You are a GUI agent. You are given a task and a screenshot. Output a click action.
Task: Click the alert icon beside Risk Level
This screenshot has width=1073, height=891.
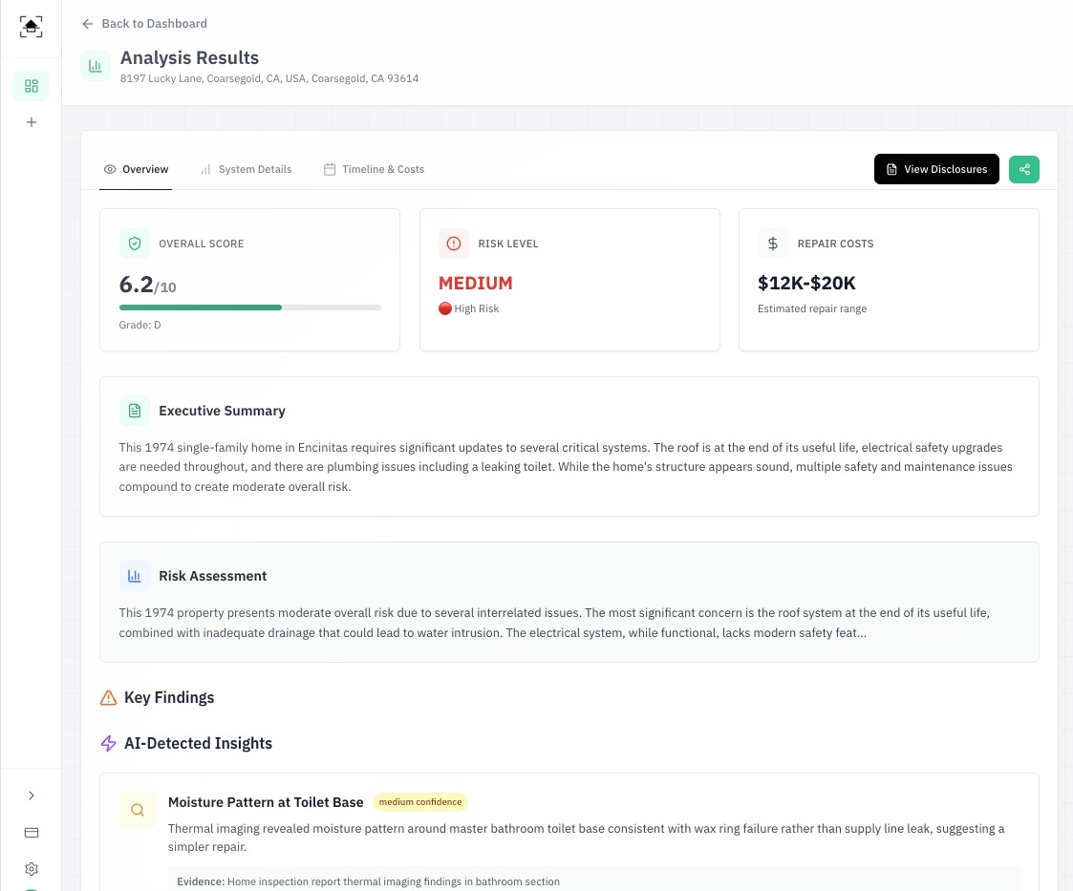pyautogui.click(x=454, y=244)
